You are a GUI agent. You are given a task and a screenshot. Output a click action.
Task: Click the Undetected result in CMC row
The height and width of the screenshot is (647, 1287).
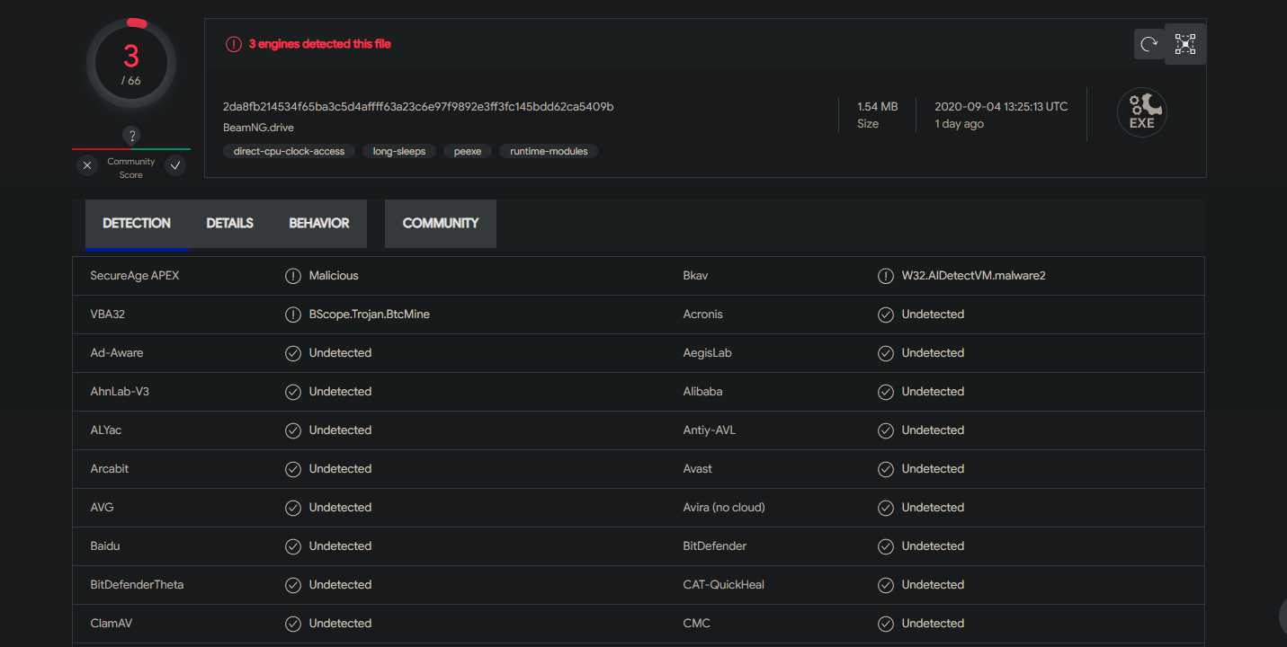click(933, 624)
